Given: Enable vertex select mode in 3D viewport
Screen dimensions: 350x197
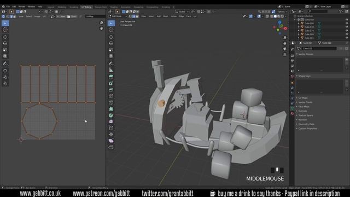Looking at the screenshot, I should [x=130, y=16].
